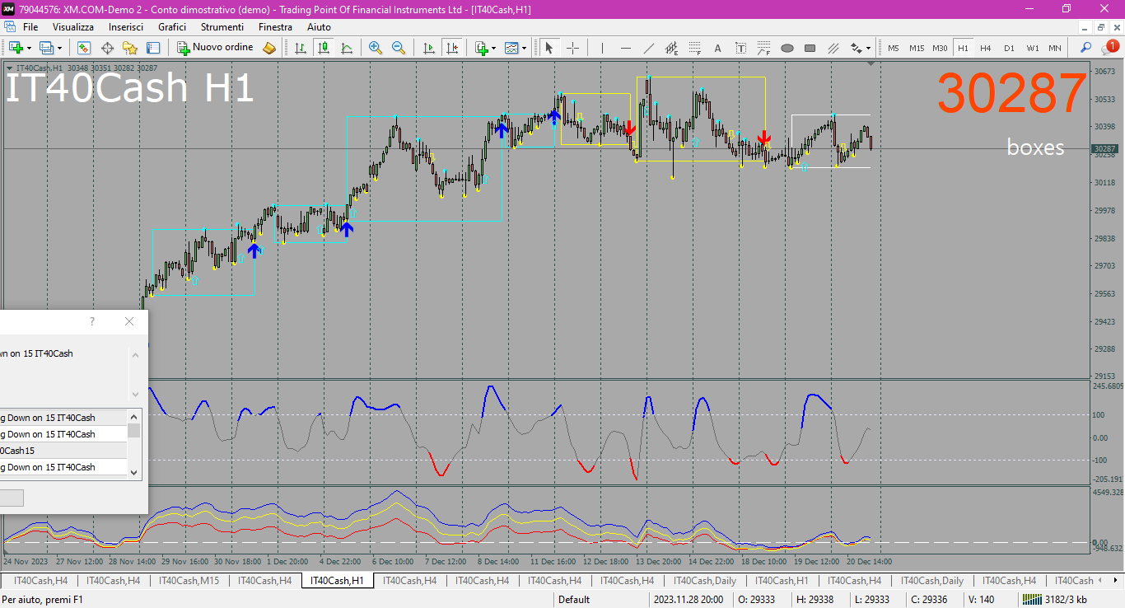Screen dimensions: 1125x608
Task: Select the Cursor pointer tool
Action: tap(549, 48)
